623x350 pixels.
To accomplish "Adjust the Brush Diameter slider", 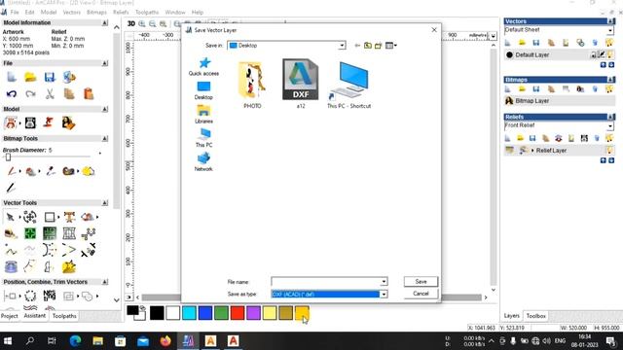I will [x=8, y=157].
